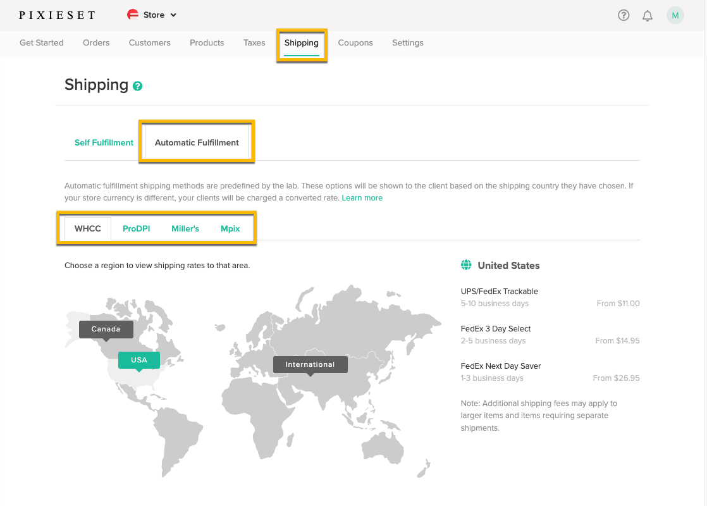707x506 pixels.
Task: Go to the Get Started tab
Action: (42, 43)
